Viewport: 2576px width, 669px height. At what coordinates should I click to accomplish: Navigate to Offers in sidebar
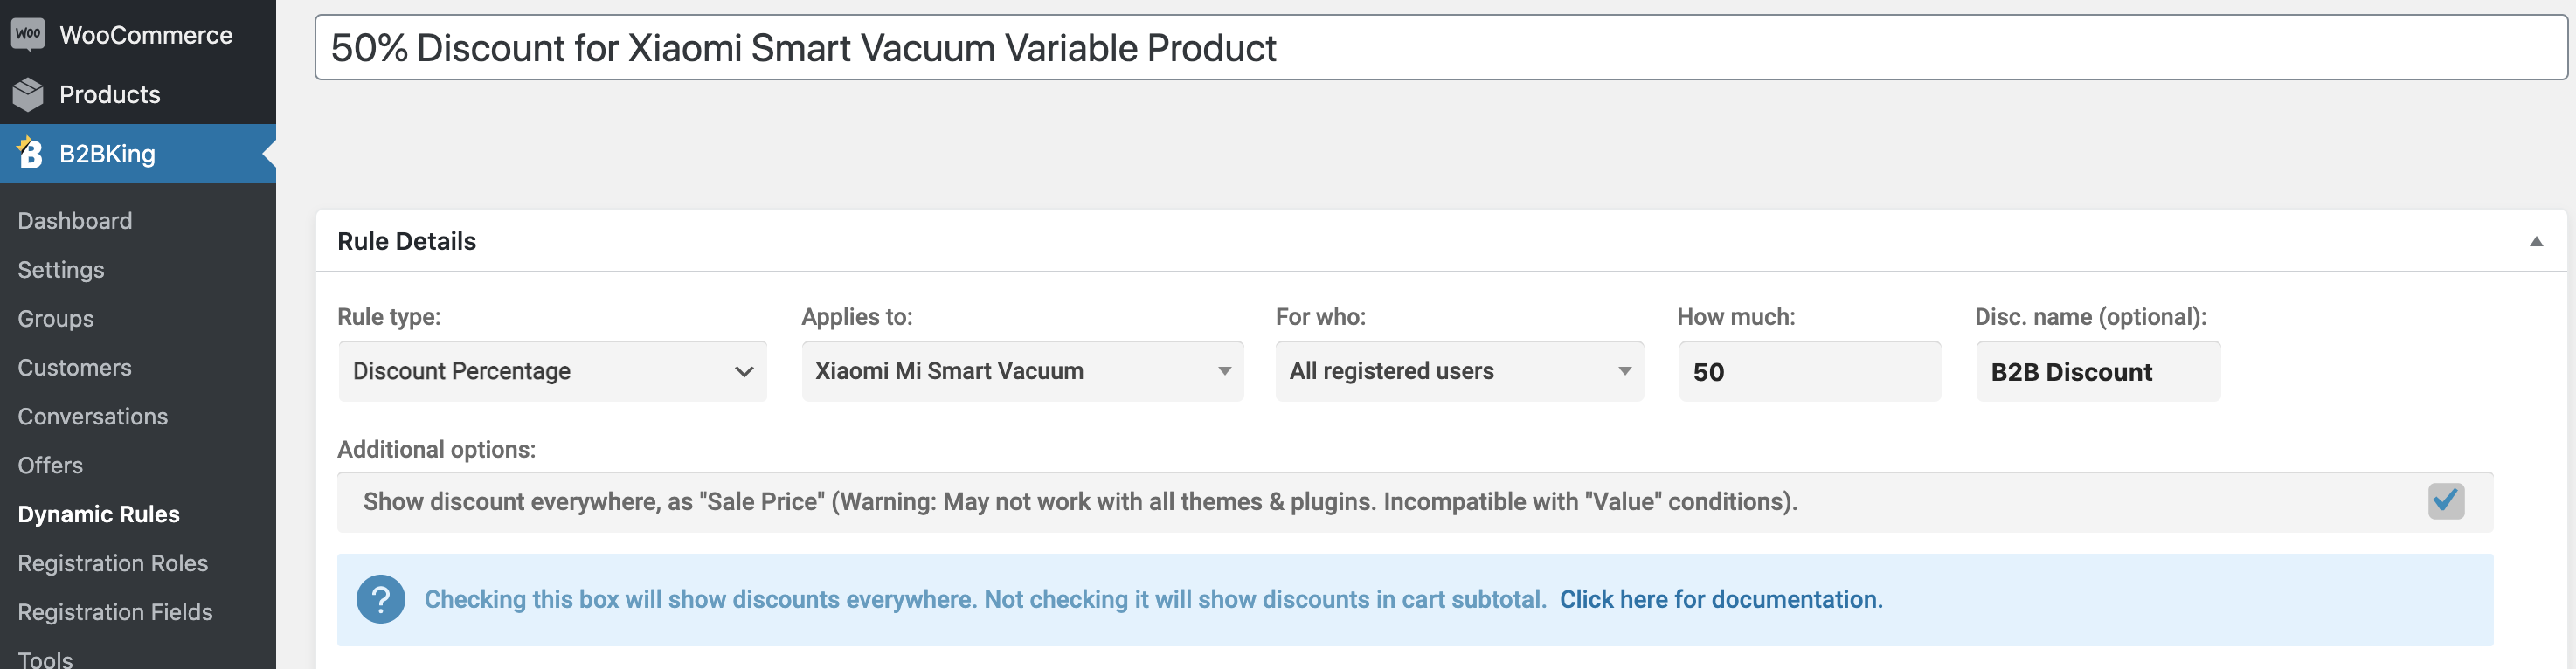pyautogui.click(x=50, y=466)
